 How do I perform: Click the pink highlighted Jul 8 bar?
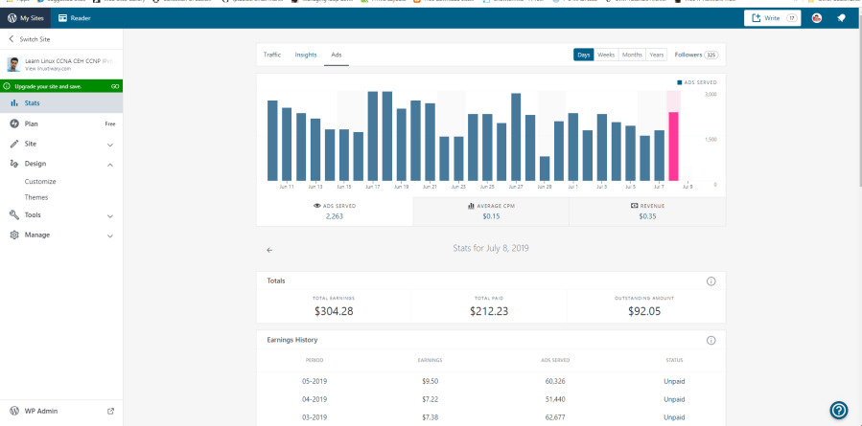pos(673,146)
